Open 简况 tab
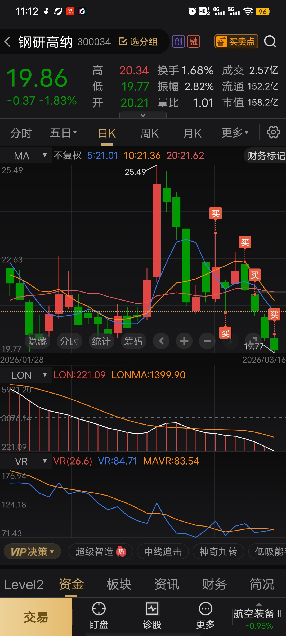 [262, 584]
